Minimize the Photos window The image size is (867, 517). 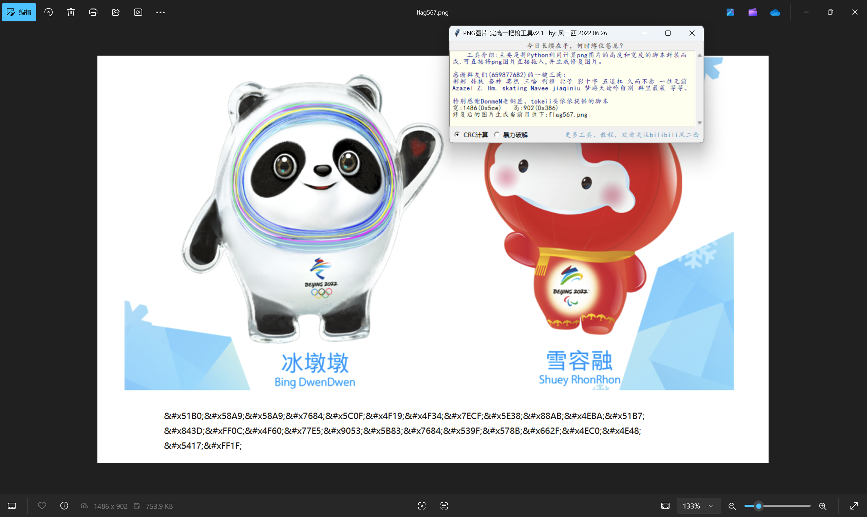[806, 12]
